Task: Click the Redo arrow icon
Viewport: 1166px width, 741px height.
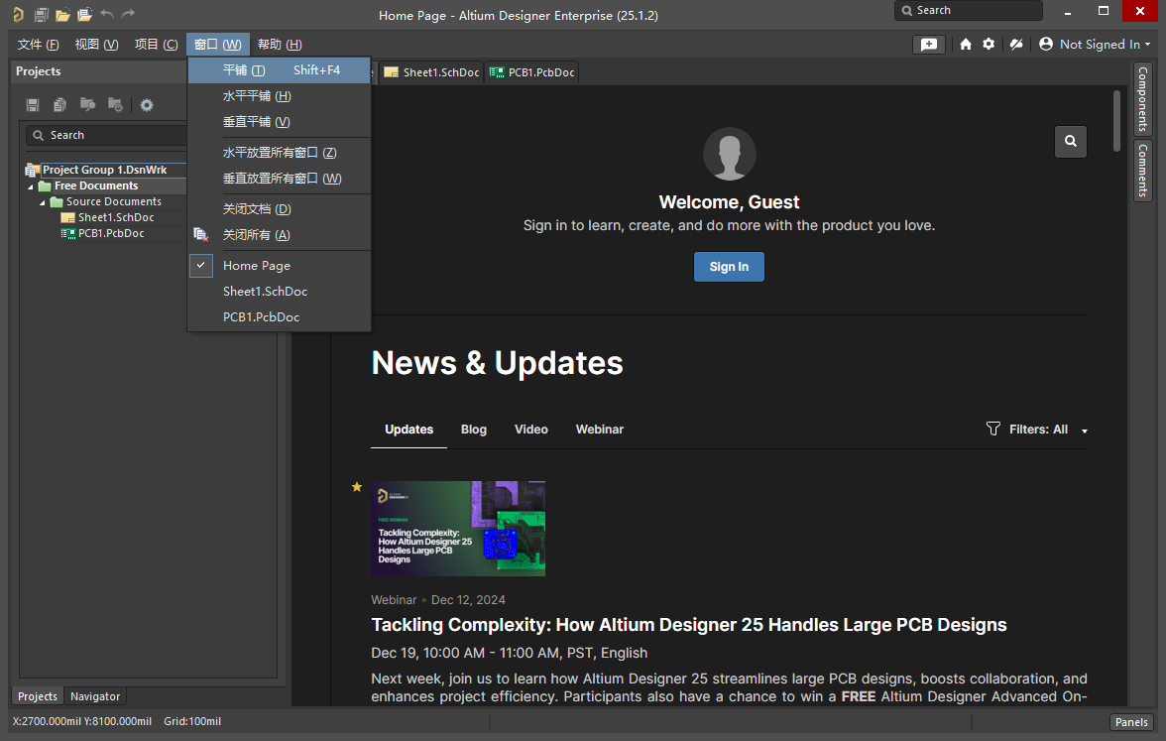Action: [x=129, y=14]
